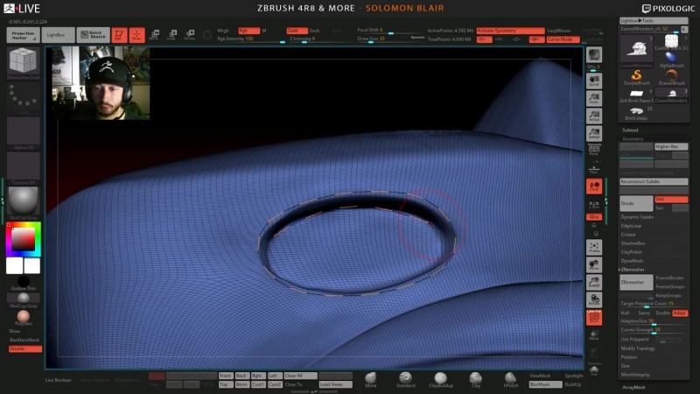
Task: Click the Zoom canvas icon
Action: (x=594, y=98)
